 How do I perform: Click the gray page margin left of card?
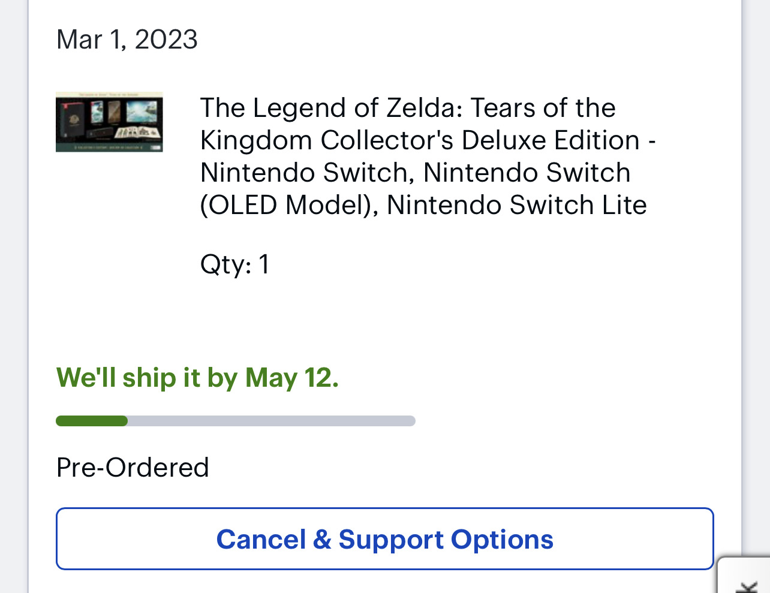[x=13, y=300]
